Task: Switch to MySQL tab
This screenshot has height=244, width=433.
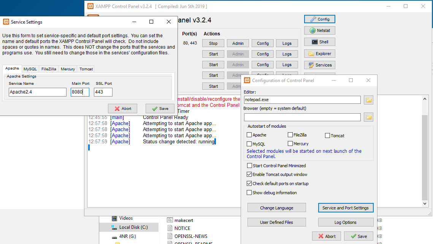Action: 30,69
